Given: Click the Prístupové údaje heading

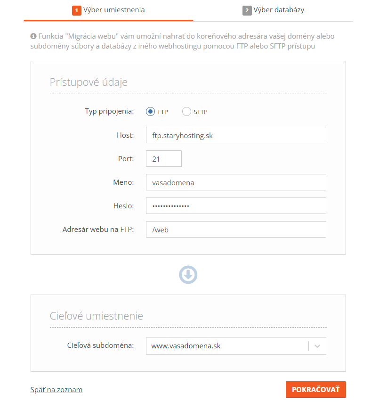Looking at the screenshot, I should point(89,82).
